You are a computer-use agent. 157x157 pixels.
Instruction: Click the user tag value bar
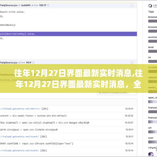click(x=153, y=142)
